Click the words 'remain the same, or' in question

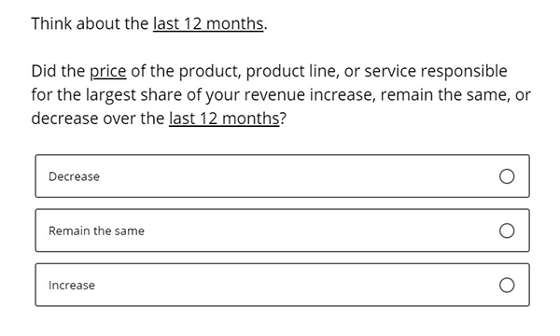pos(455,95)
